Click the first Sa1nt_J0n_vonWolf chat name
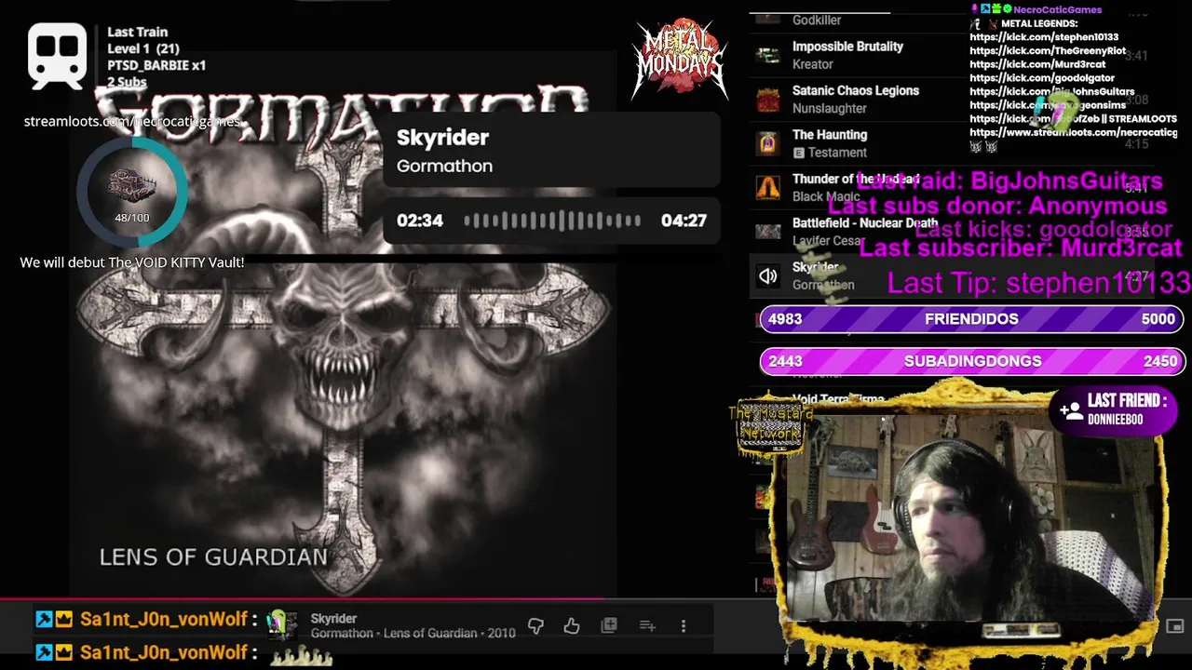The height and width of the screenshot is (670, 1192). pyautogui.click(x=164, y=619)
